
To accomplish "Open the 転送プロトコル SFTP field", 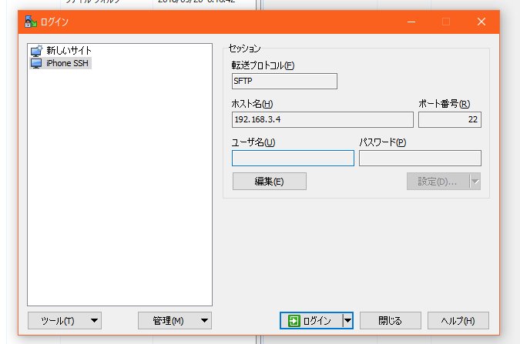I will point(284,82).
